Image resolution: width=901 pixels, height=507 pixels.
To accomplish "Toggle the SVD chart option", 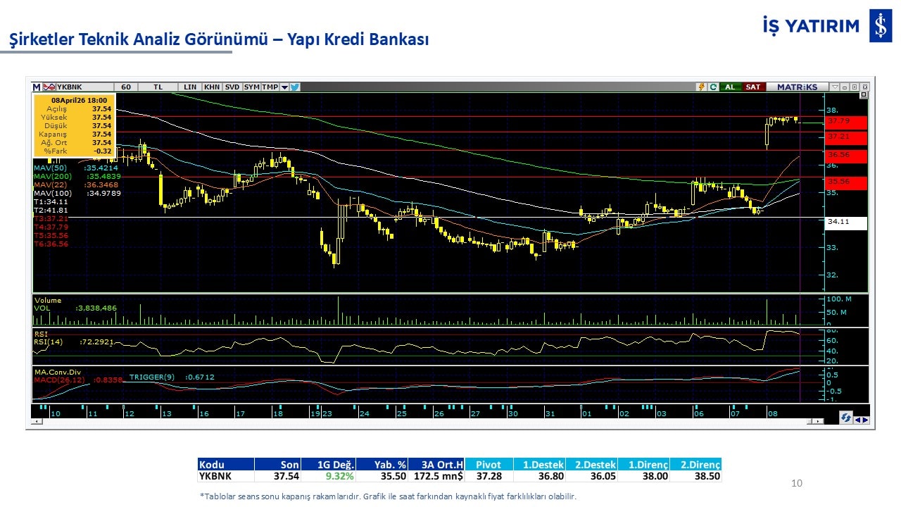I will coord(232,87).
